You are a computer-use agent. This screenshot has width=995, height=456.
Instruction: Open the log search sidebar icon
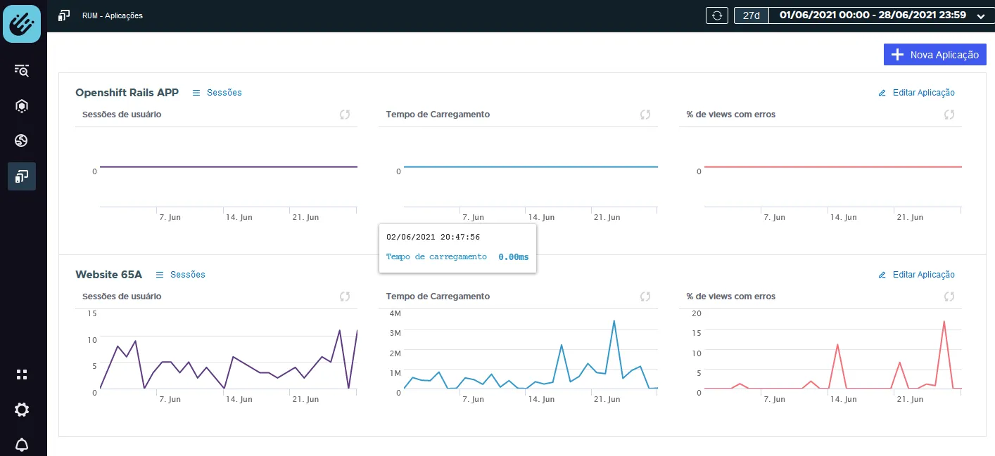tap(22, 70)
